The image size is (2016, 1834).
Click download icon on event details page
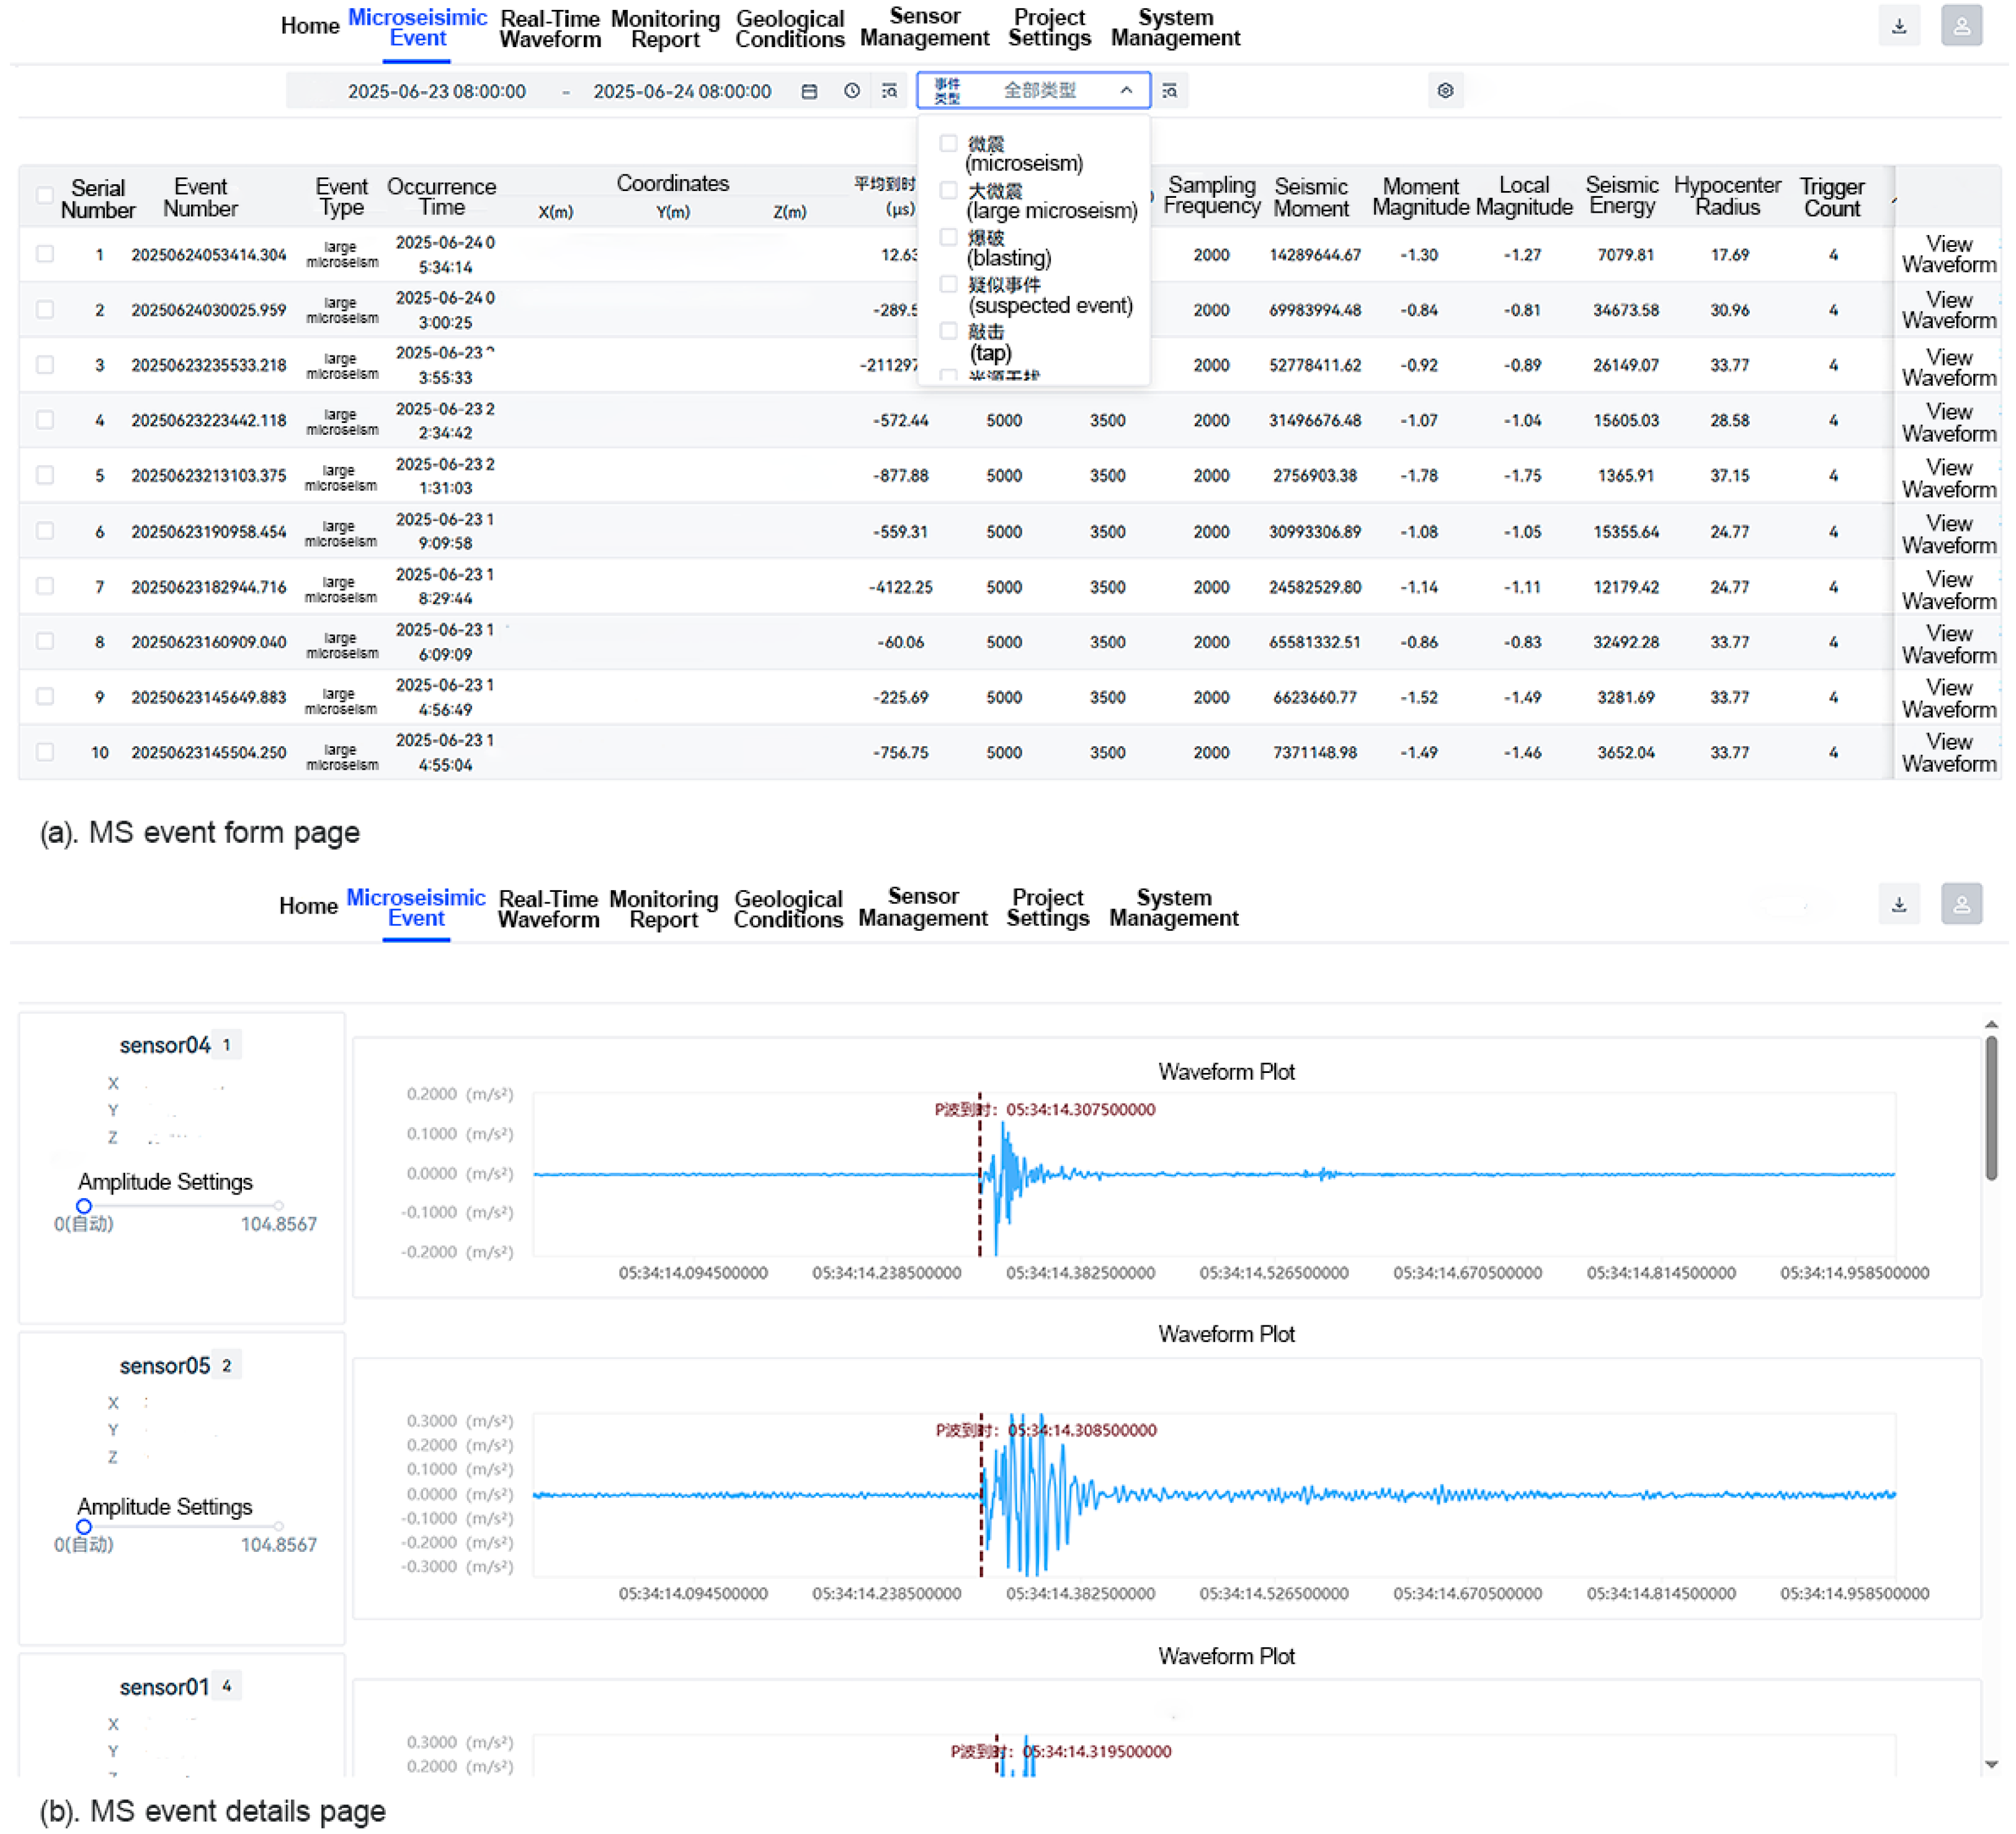pos(1900,905)
